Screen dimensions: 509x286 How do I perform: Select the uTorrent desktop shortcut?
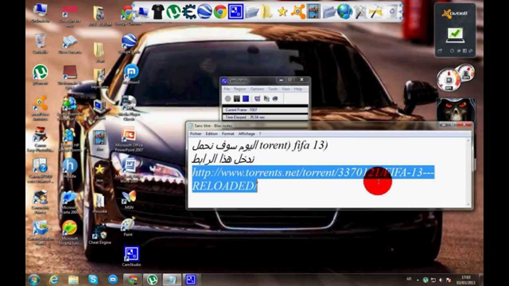40,75
